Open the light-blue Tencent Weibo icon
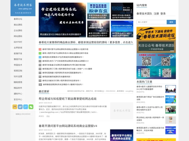The width and height of the screenshot is (189, 141). coord(25,107)
